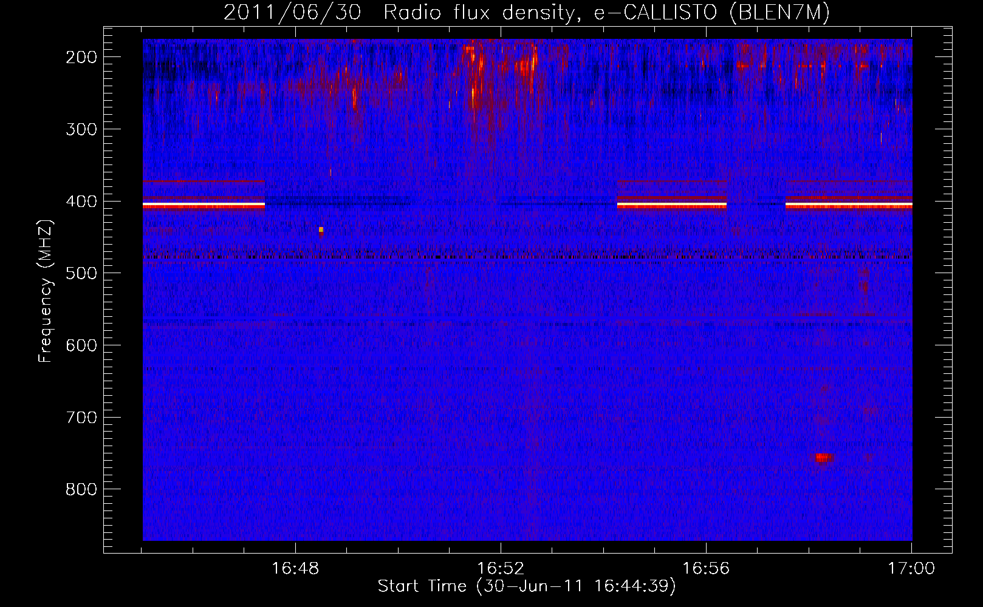Click the 200 frequency tick label
The image size is (983, 607).
(x=81, y=57)
